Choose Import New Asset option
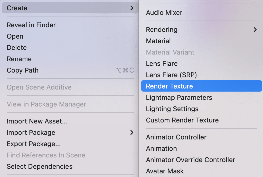This screenshot has width=263, height=177. point(37,121)
